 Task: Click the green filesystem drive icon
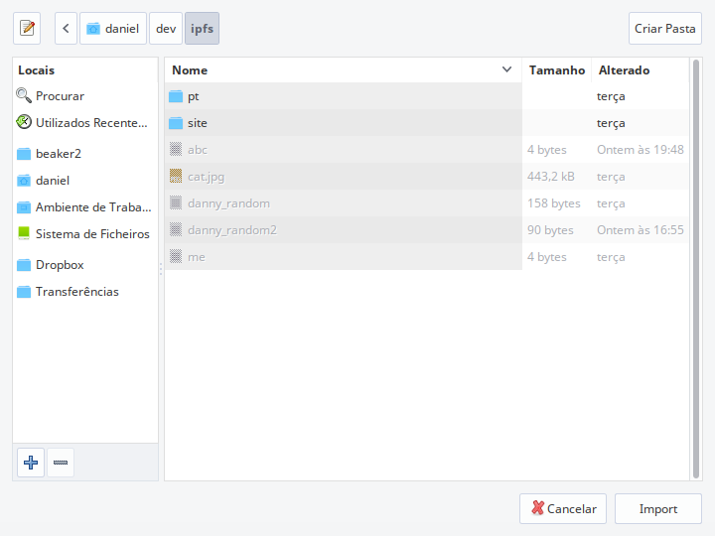coord(24,233)
